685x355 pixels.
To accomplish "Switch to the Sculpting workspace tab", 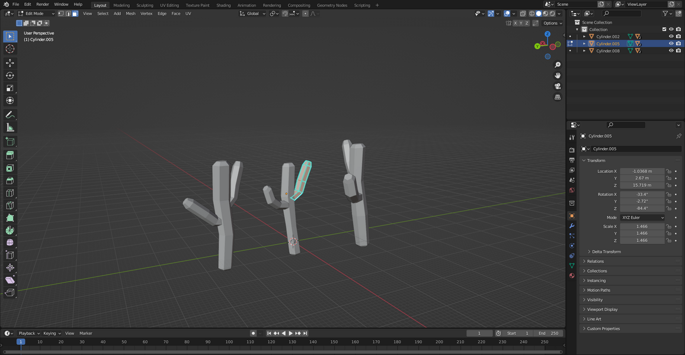I will click(x=145, y=5).
